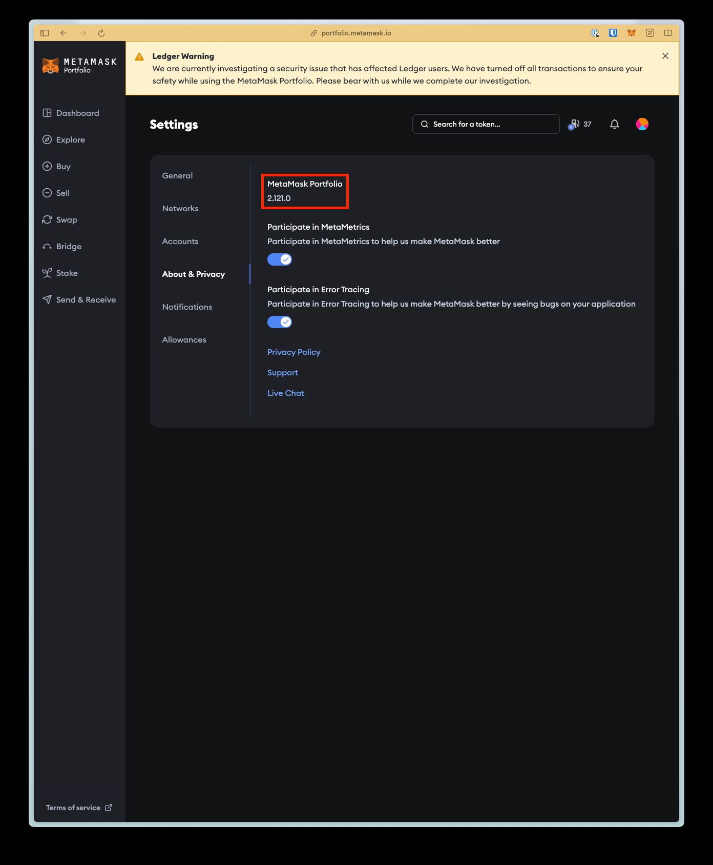The height and width of the screenshot is (865, 713).
Task: Switch to Allowances settings tab
Action: 184,339
